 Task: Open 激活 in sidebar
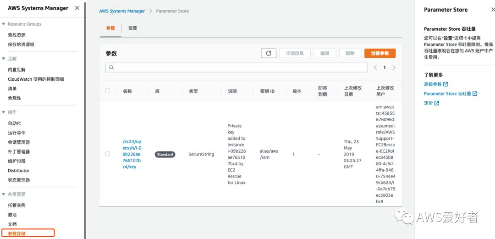click(x=12, y=215)
